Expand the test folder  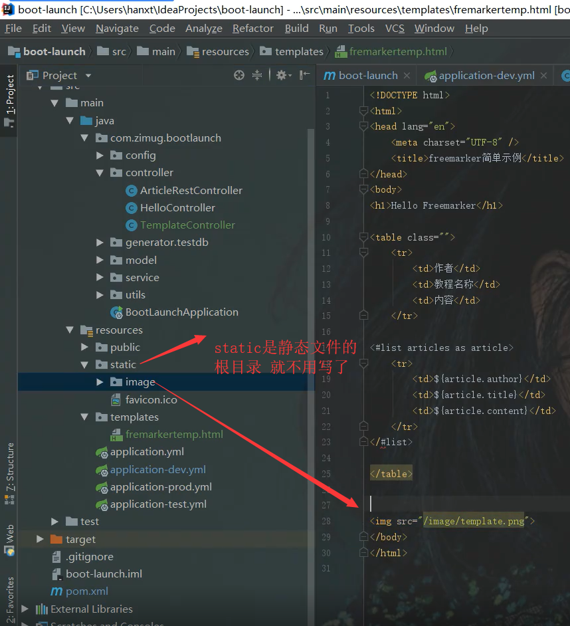tap(54, 522)
